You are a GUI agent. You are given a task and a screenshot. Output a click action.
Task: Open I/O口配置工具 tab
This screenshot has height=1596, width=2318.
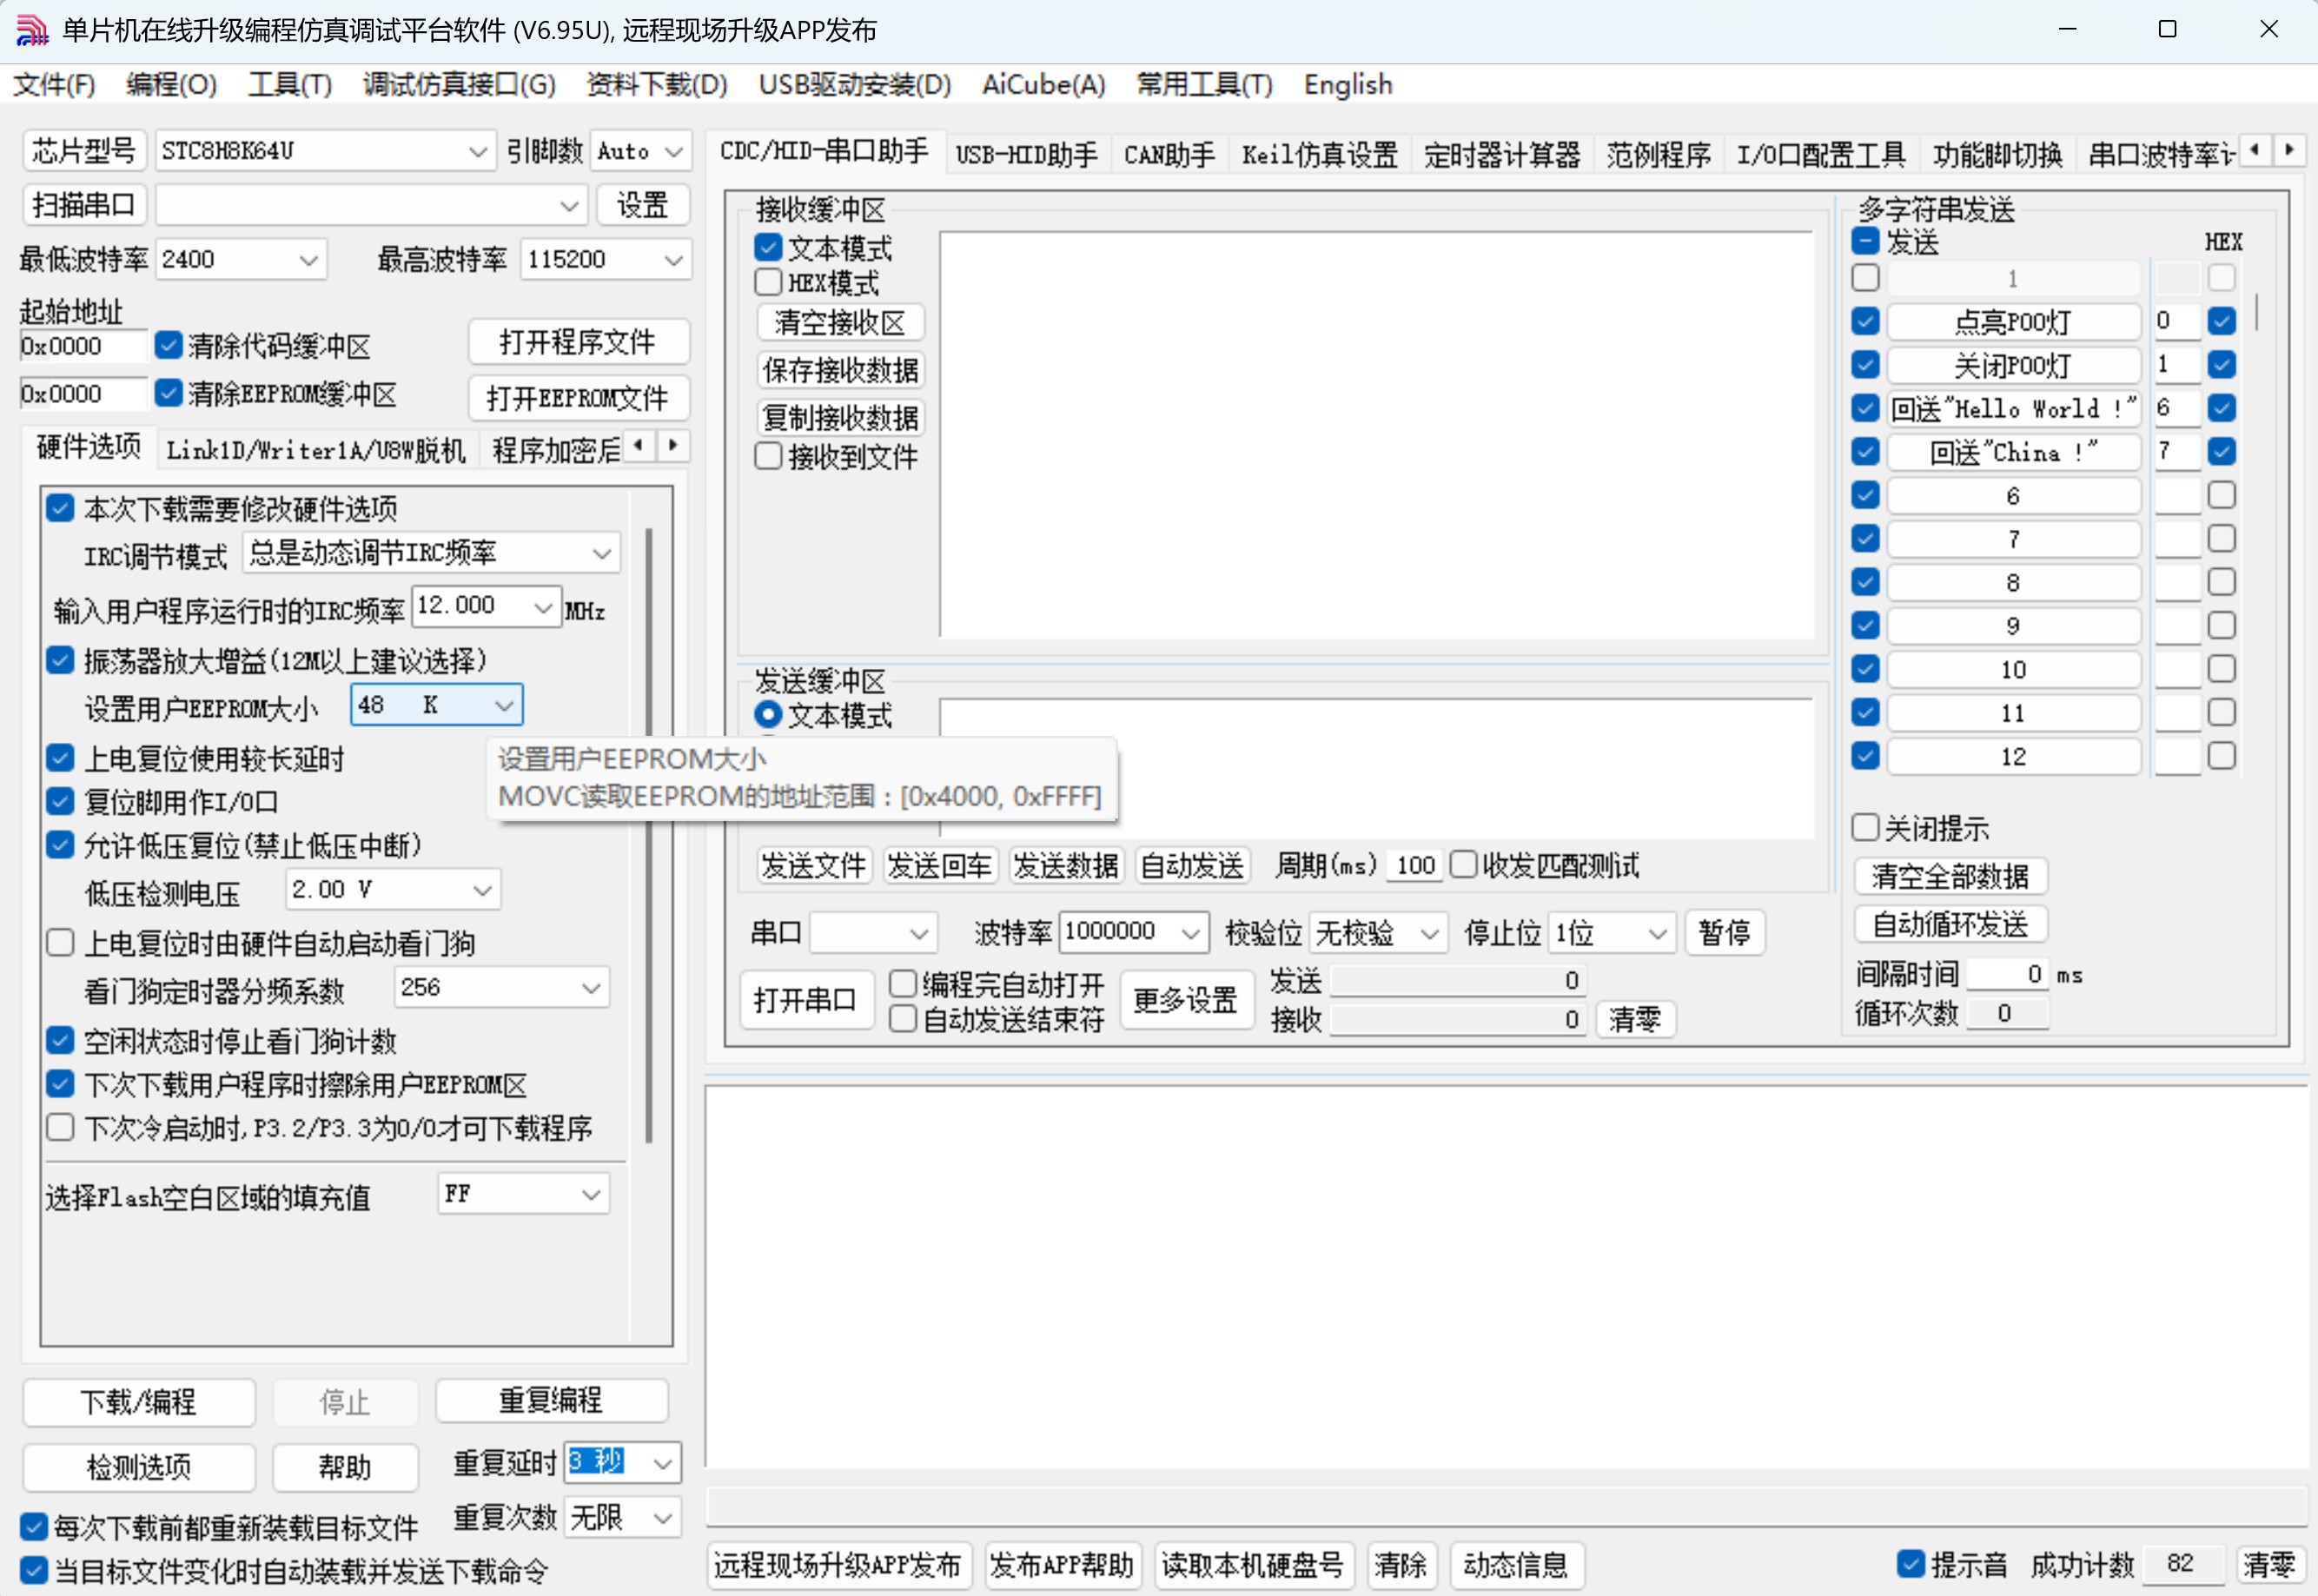(1820, 154)
